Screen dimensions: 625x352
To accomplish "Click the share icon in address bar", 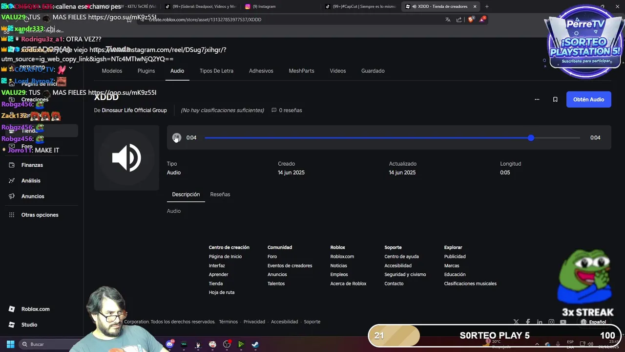I will pos(459,20).
